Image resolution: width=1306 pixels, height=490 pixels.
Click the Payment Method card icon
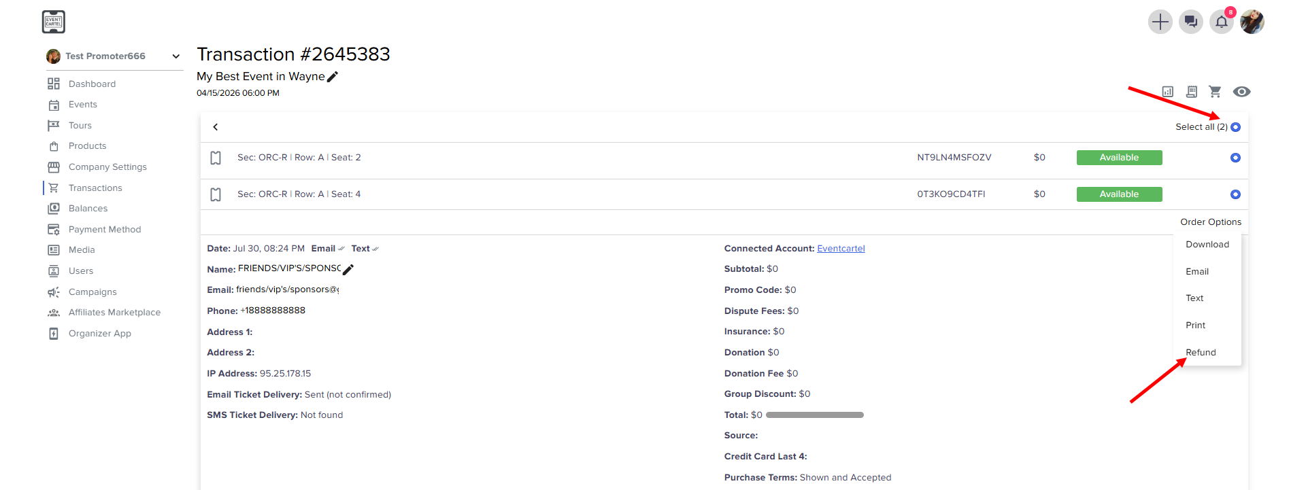pos(54,230)
